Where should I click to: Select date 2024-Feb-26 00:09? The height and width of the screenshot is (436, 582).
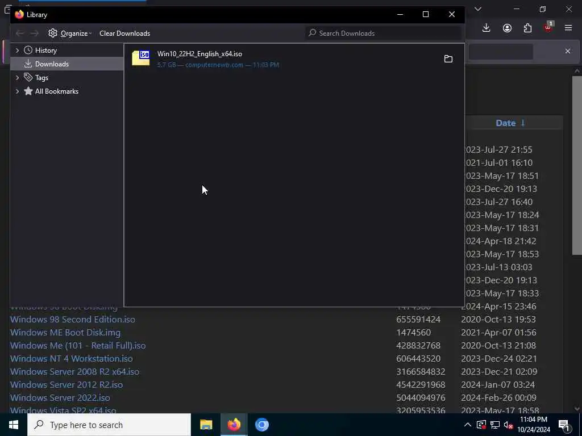click(x=499, y=398)
